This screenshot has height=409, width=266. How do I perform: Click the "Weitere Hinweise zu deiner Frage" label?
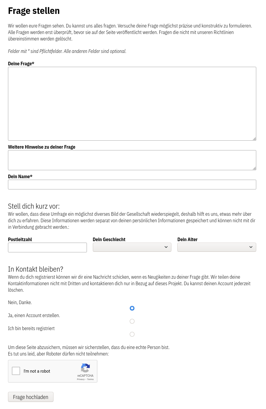(x=42, y=147)
